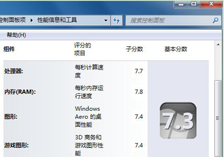The width and height of the screenshot is (224, 157).
Task: Expand the breadcrumb arrow before 性能信息和工具
Action: (x=31, y=20)
